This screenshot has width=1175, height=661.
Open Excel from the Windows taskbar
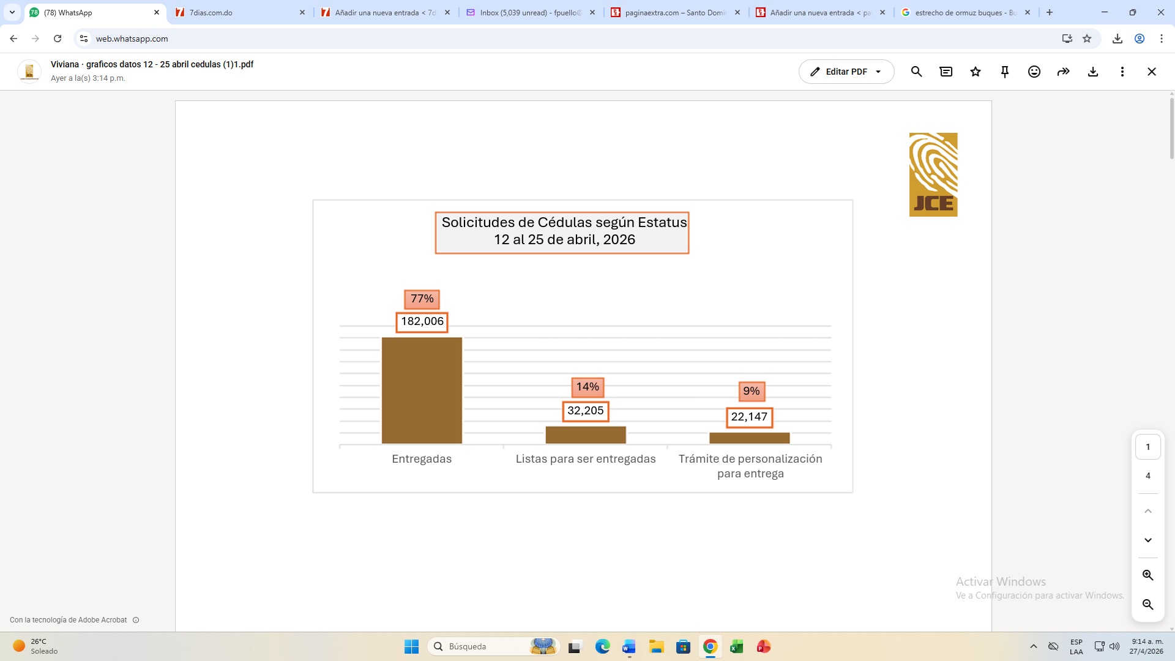pyautogui.click(x=737, y=646)
